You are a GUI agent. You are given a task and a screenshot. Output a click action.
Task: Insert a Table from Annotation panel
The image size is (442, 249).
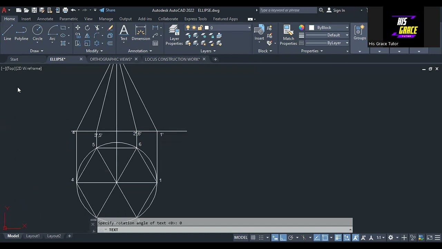click(155, 43)
